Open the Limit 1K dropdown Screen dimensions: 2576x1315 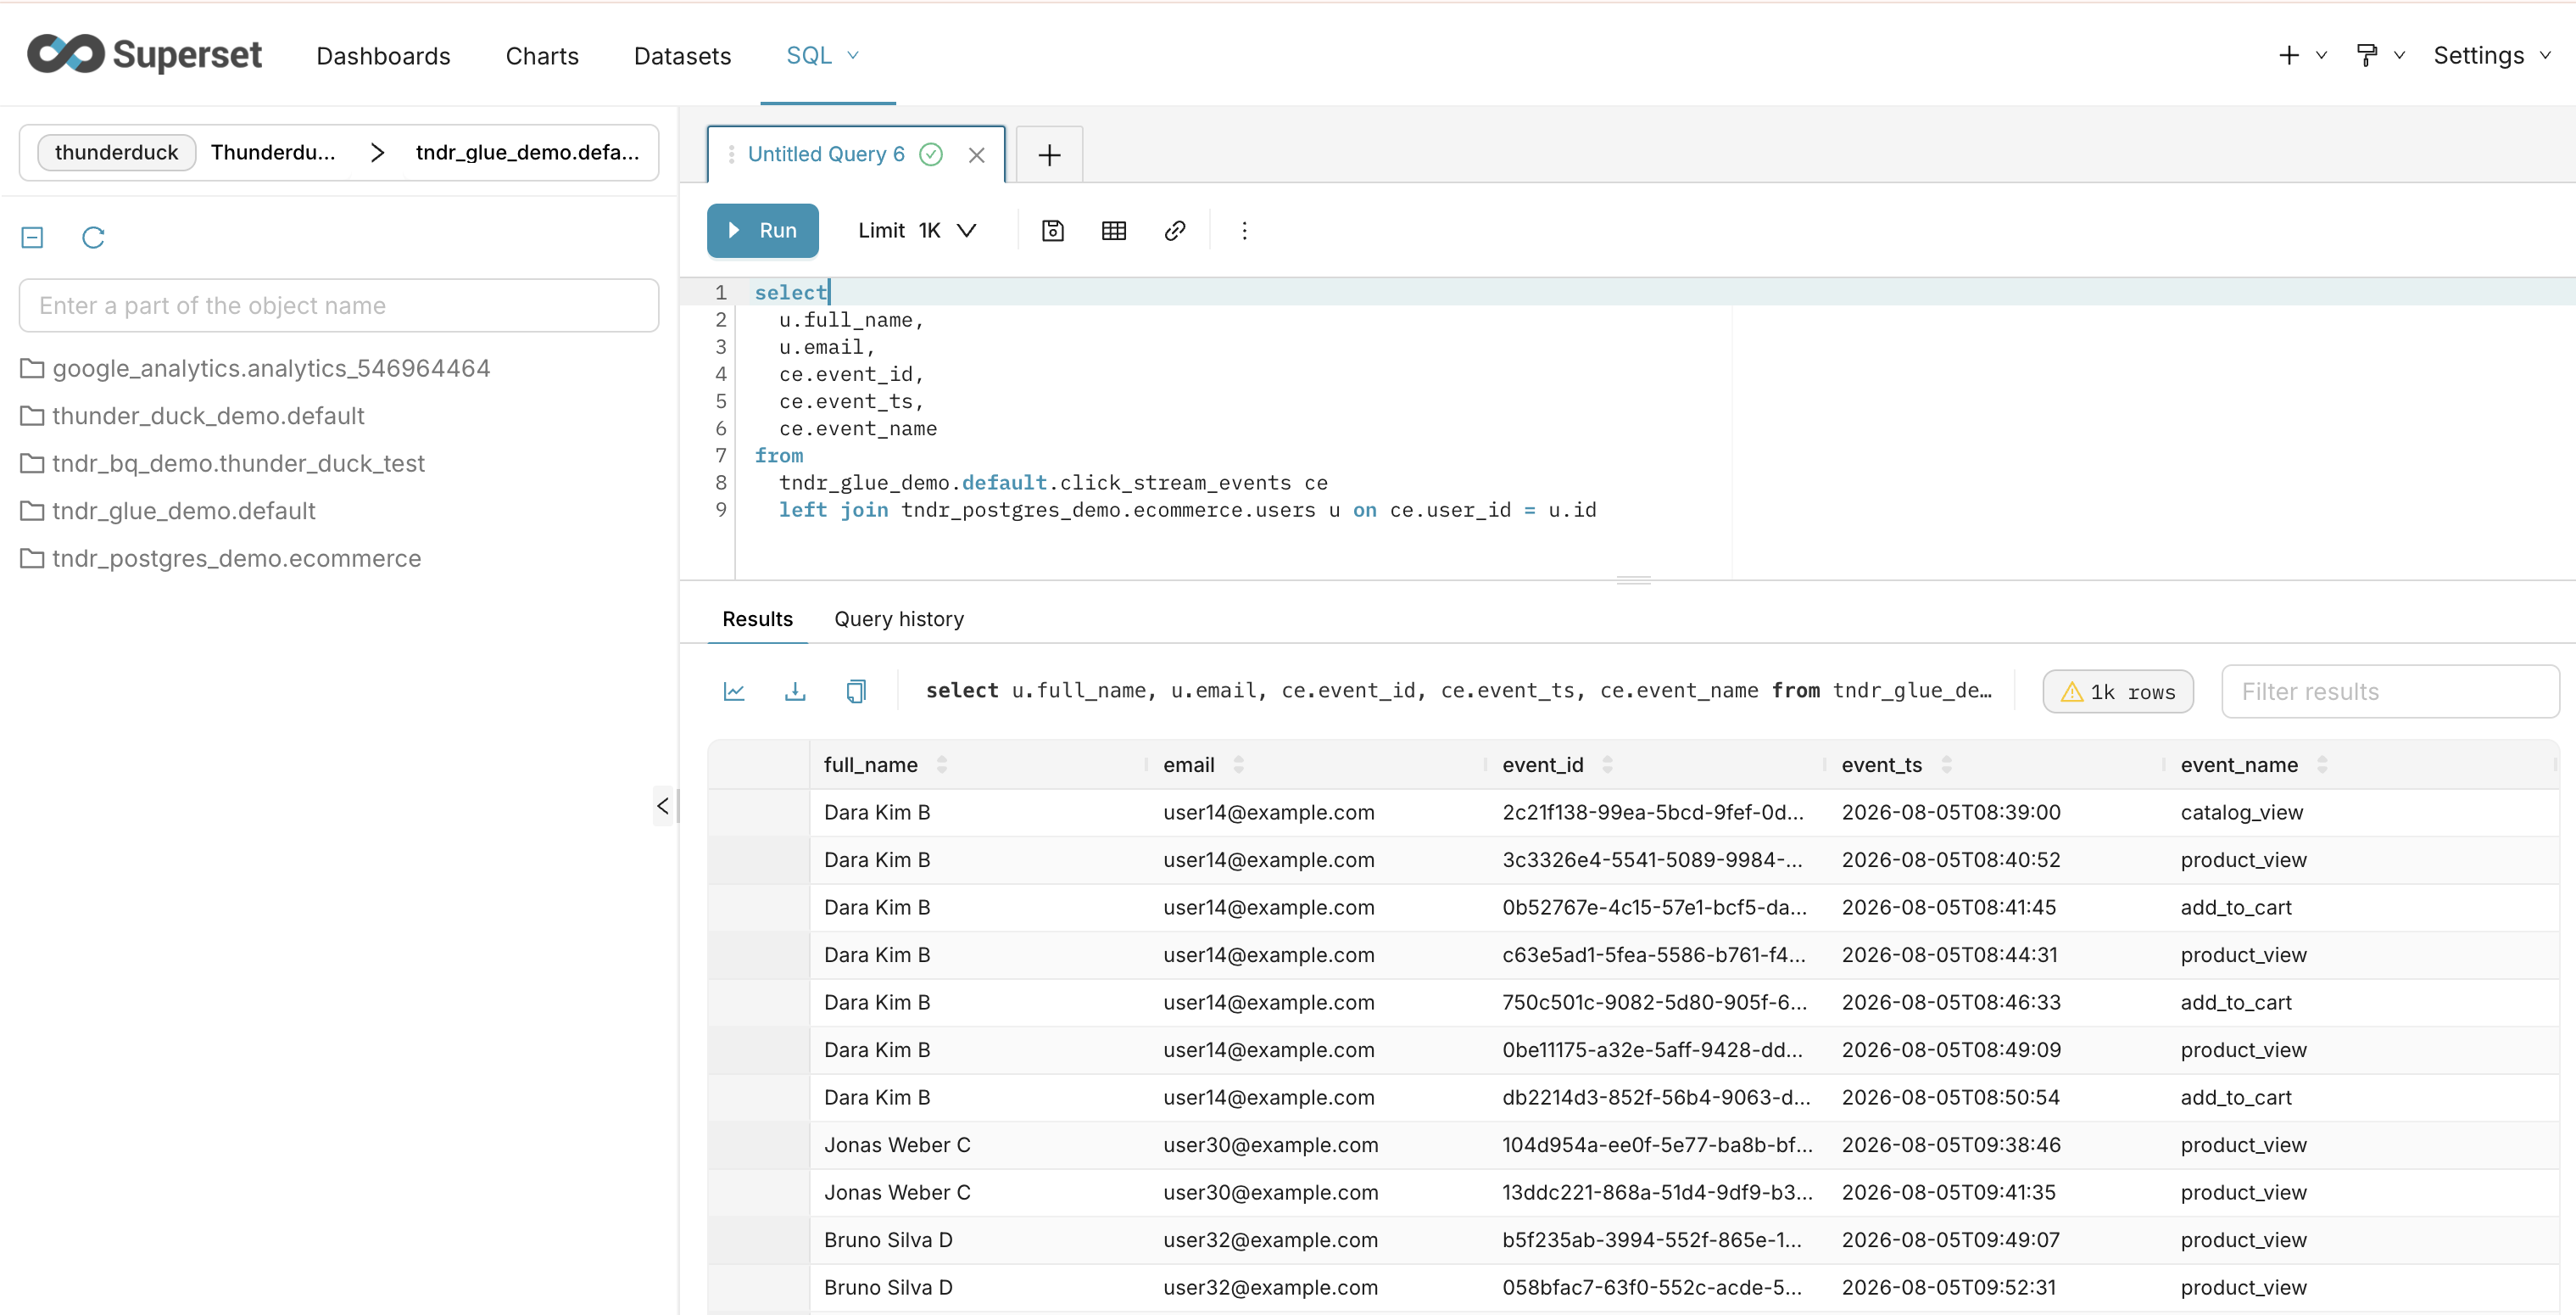click(917, 231)
